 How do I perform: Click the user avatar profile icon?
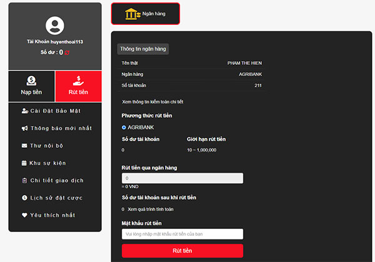point(55,26)
